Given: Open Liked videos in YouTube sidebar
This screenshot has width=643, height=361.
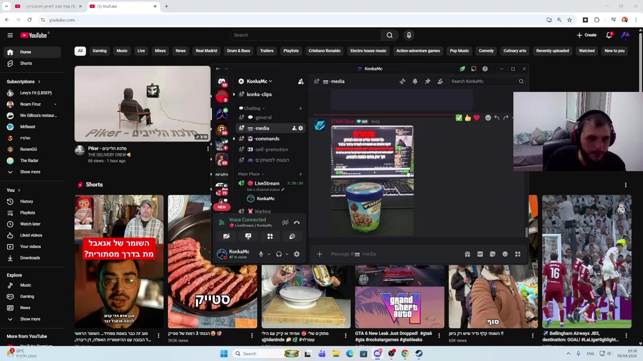Looking at the screenshot, I should (33, 235).
